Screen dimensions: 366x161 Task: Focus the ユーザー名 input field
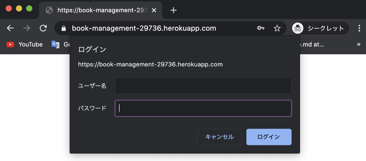(203, 86)
